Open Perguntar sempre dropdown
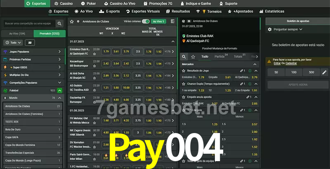 (x=288, y=29)
